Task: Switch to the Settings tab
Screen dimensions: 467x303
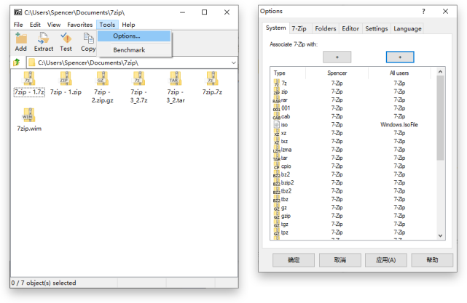Action: coord(377,28)
